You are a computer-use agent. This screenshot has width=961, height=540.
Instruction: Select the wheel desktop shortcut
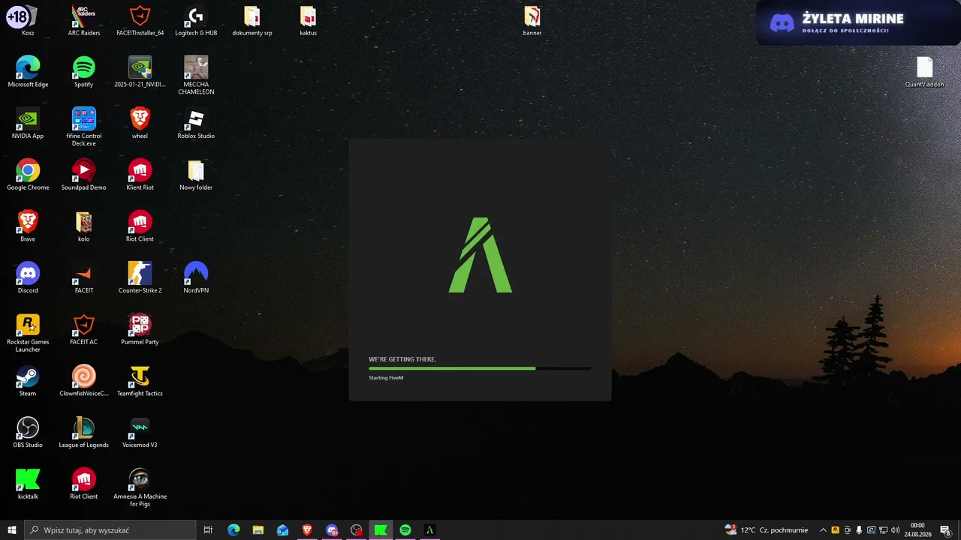point(140,124)
